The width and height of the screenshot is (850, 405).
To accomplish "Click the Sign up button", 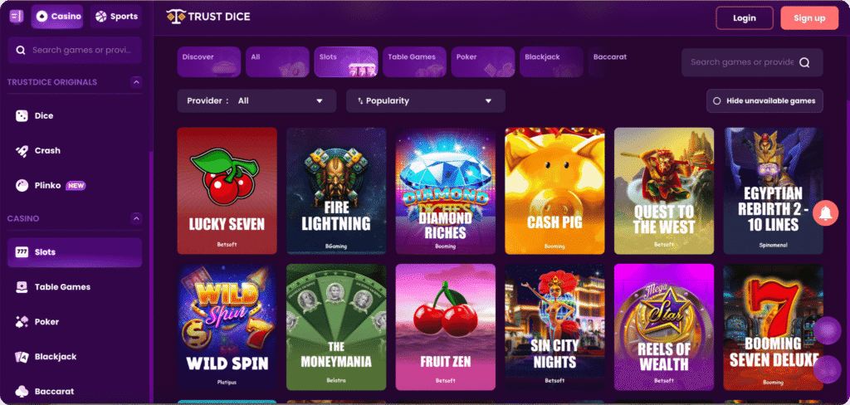I will [x=809, y=18].
